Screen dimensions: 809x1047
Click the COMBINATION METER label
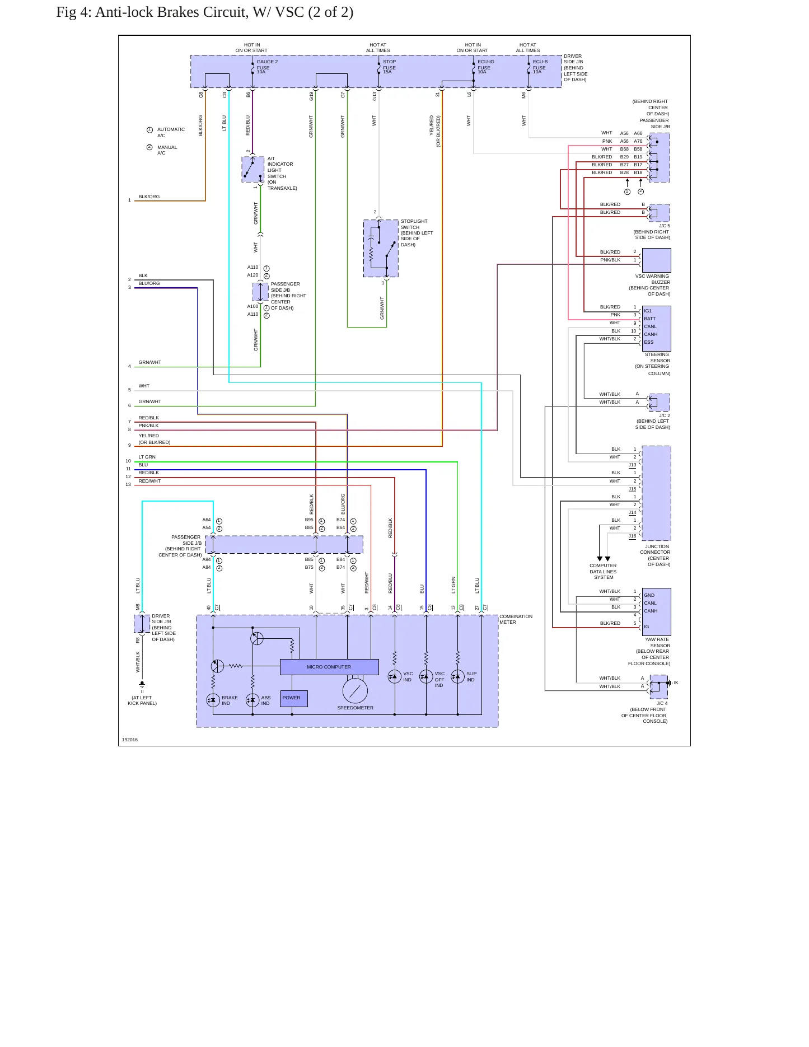tap(516, 619)
